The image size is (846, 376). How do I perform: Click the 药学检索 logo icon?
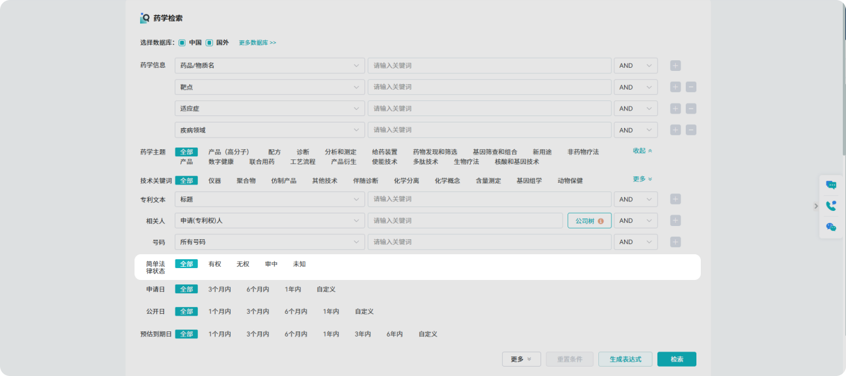click(145, 18)
